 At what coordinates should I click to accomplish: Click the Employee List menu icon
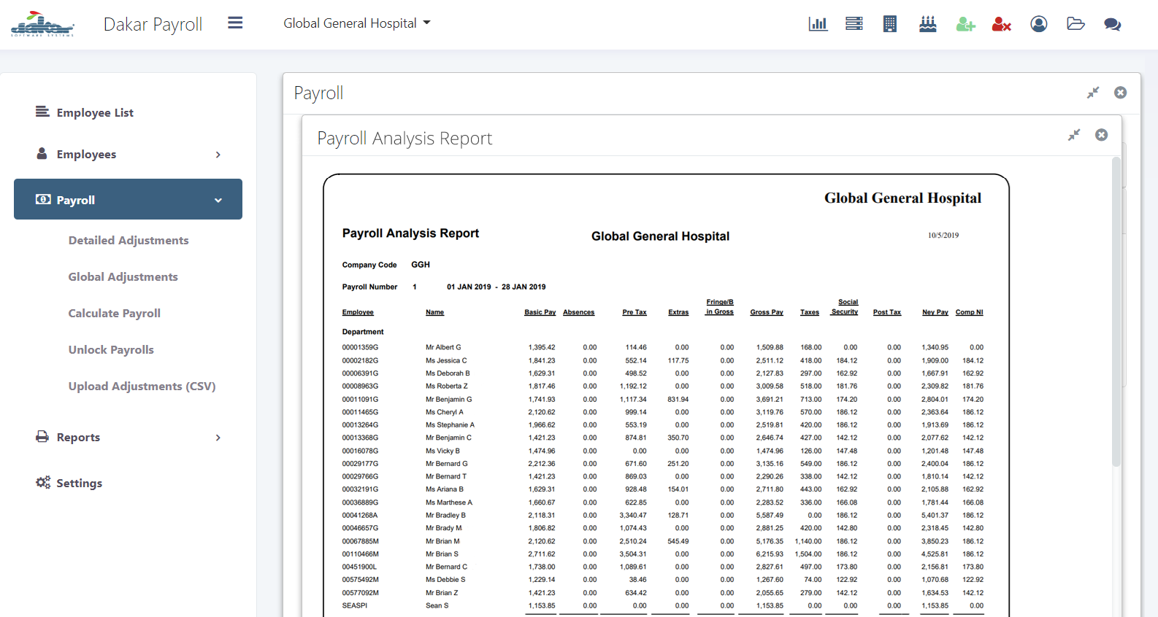42,112
